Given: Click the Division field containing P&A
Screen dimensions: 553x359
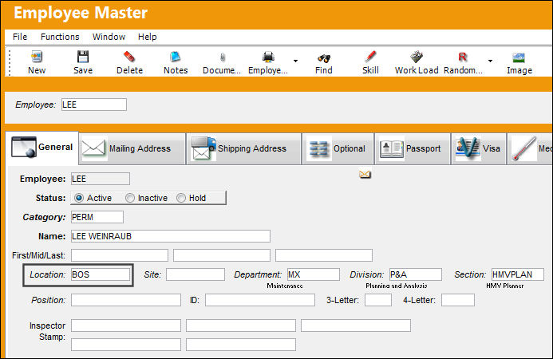Looking at the screenshot, I should (x=416, y=274).
